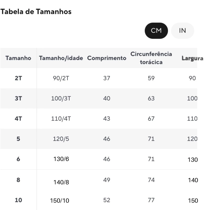209x210 pixels.
Task: Select the 130/6 cell
Action: pyautogui.click(x=61, y=159)
